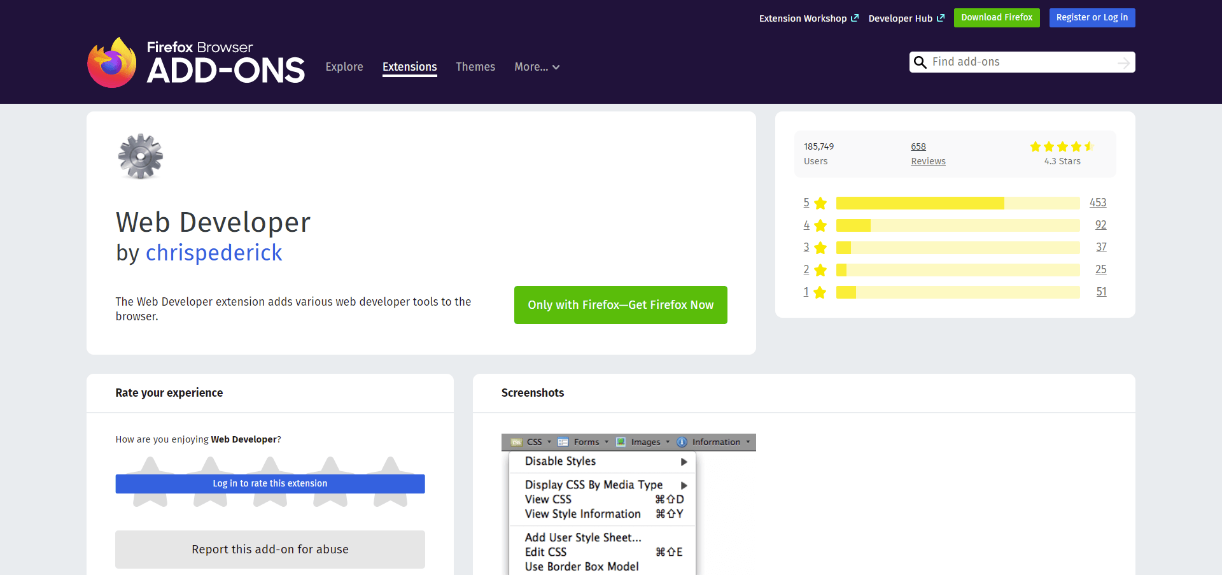Image resolution: width=1222 pixels, height=575 pixels.
Task: Open the 658 Reviews count link
Action: coord(918,146)
